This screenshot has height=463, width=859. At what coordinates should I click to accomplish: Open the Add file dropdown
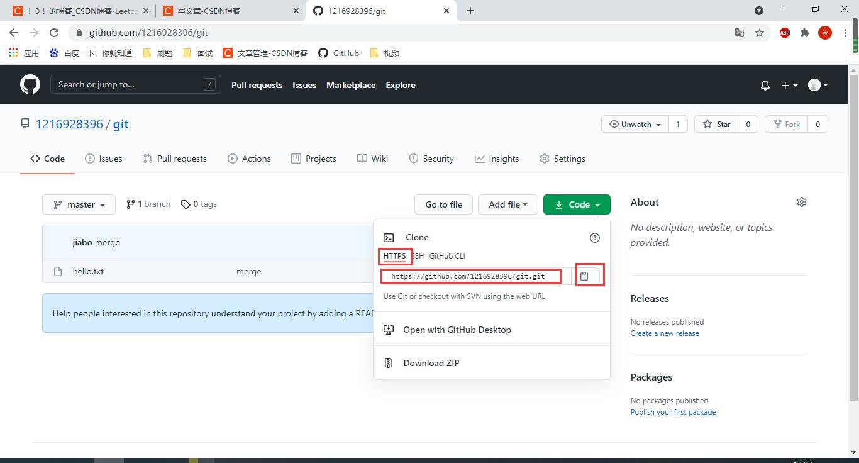[507, 204]
